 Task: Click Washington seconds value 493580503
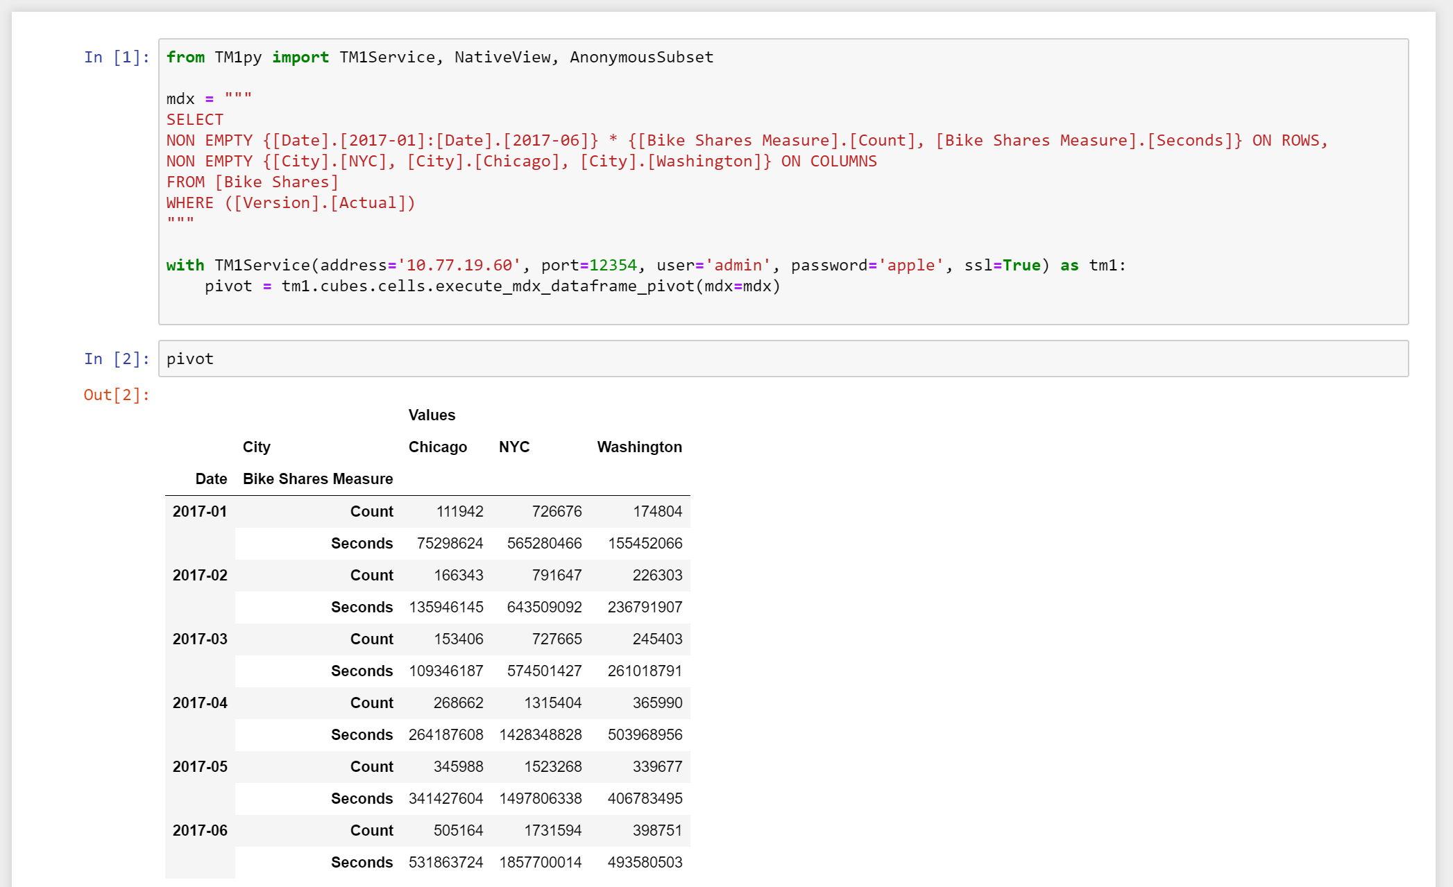click(x=645, y=862)
